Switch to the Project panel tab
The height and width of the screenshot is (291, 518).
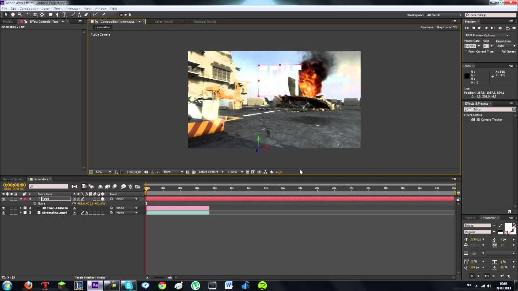pyautogui.click(x=8, y=21)
